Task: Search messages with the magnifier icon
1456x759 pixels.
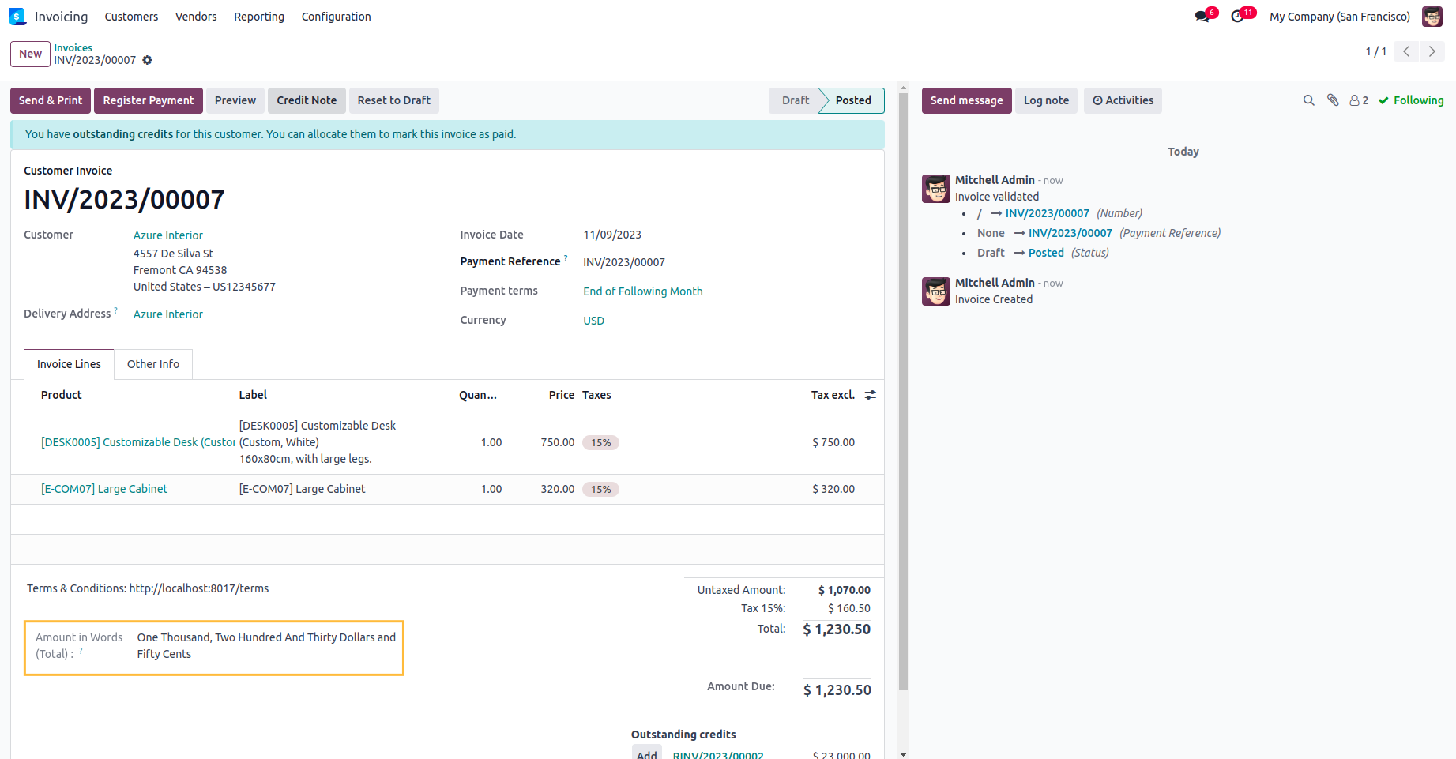Action: [x=1309, y=100]
